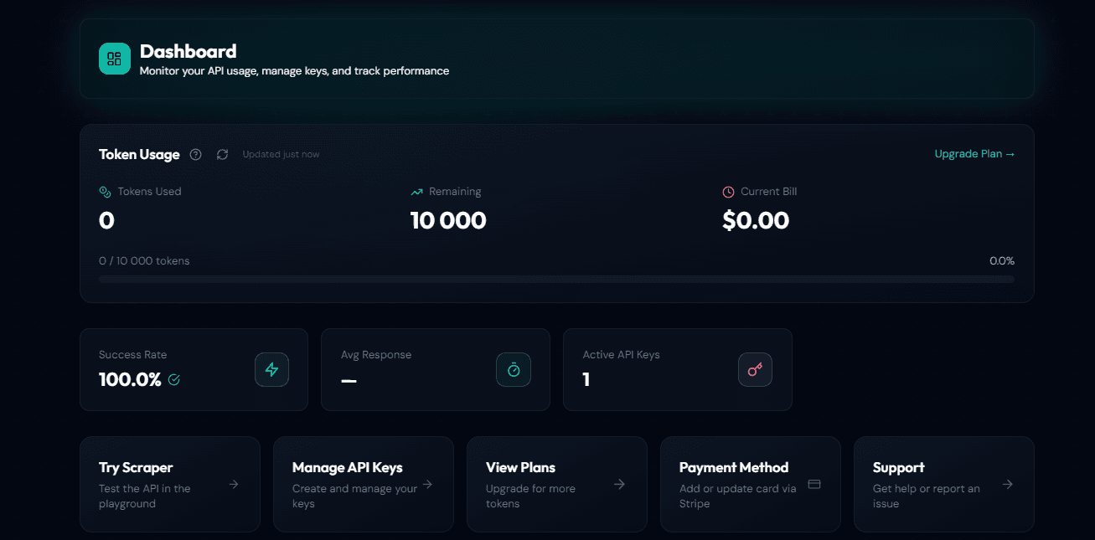Click the Updated just now status text
The height and width of the screenshot is (540, 1095).
click(x=281, y=154)
